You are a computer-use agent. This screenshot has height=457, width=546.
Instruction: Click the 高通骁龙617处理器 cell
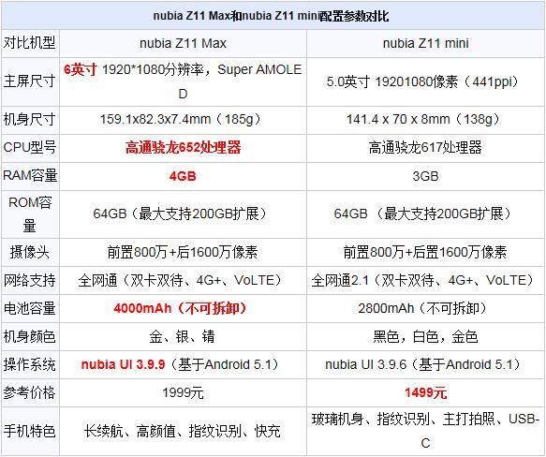425,148
